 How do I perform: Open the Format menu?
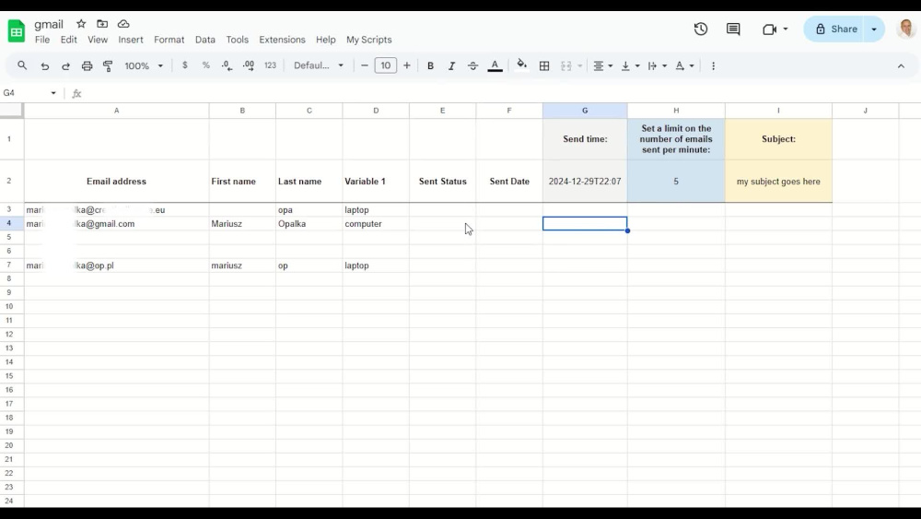click(169, 40)
